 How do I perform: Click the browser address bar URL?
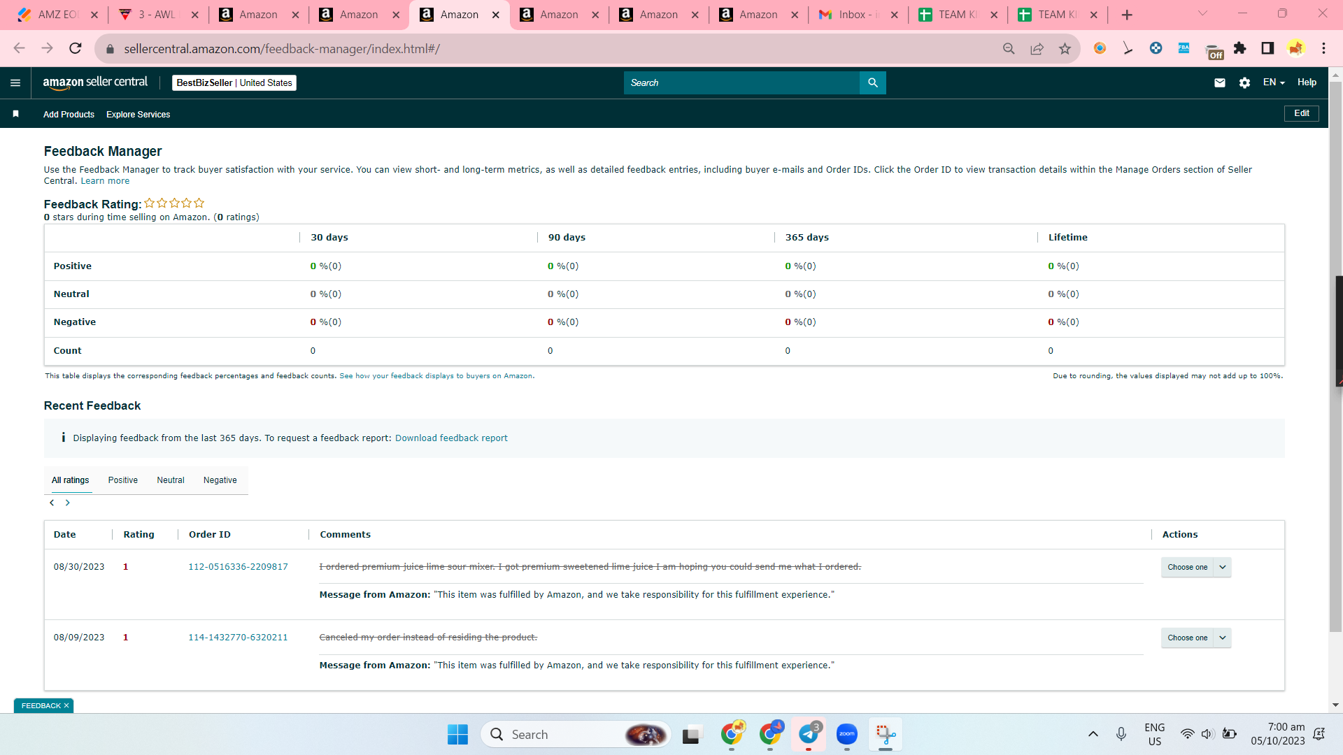(x=282, y=49)
